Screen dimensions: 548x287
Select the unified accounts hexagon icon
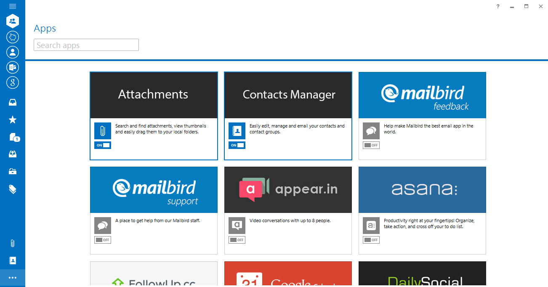pos(13,21)
